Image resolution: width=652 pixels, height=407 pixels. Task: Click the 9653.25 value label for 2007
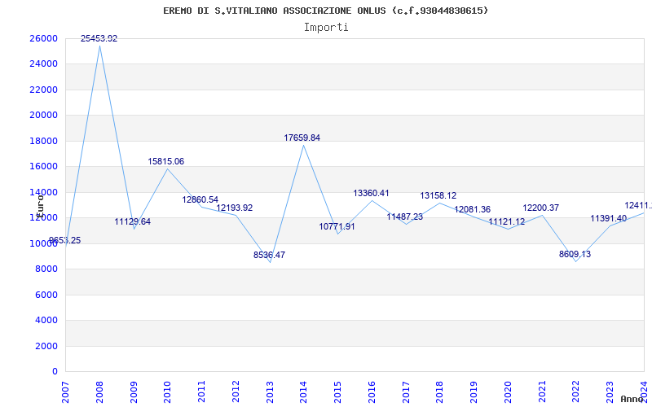pos(65,240)
